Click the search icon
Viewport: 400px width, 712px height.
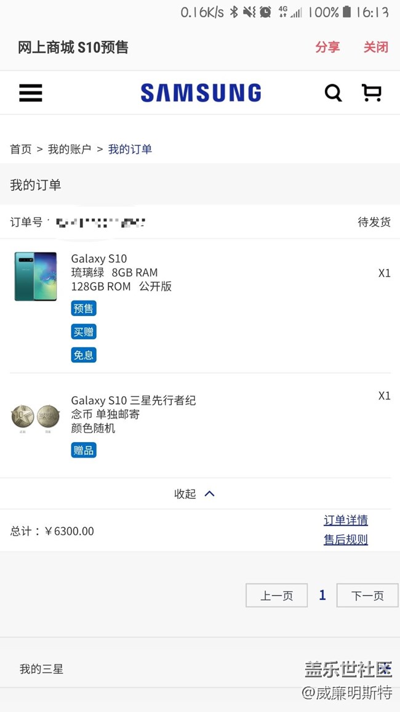tap(333, 92)
